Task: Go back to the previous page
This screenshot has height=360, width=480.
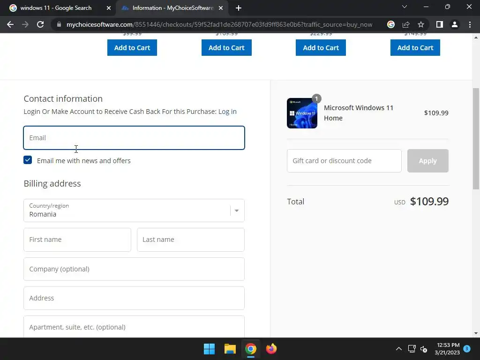Action: pos(10,24)
